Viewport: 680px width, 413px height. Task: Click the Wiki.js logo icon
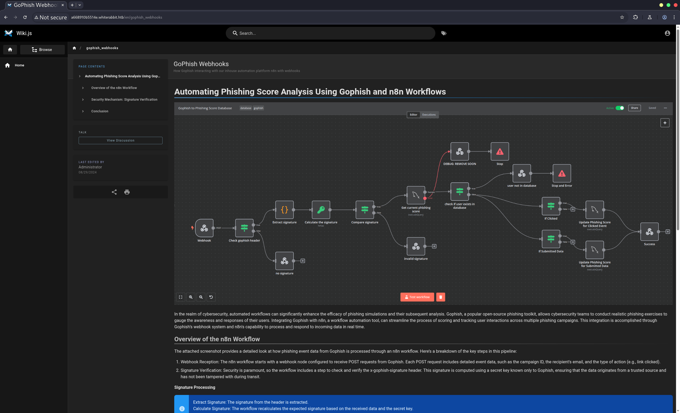coord(8,33)
